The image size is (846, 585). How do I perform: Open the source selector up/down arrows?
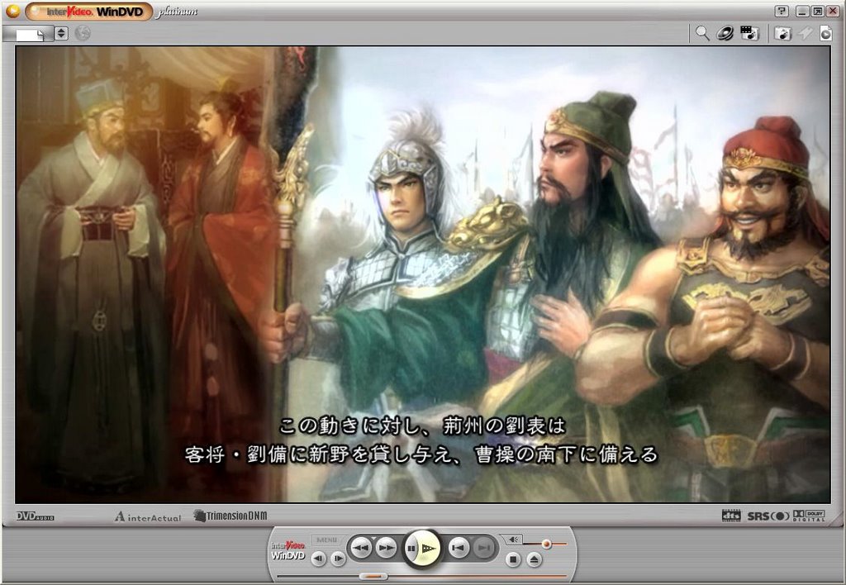pyautogui.click(x=61, y=33)
